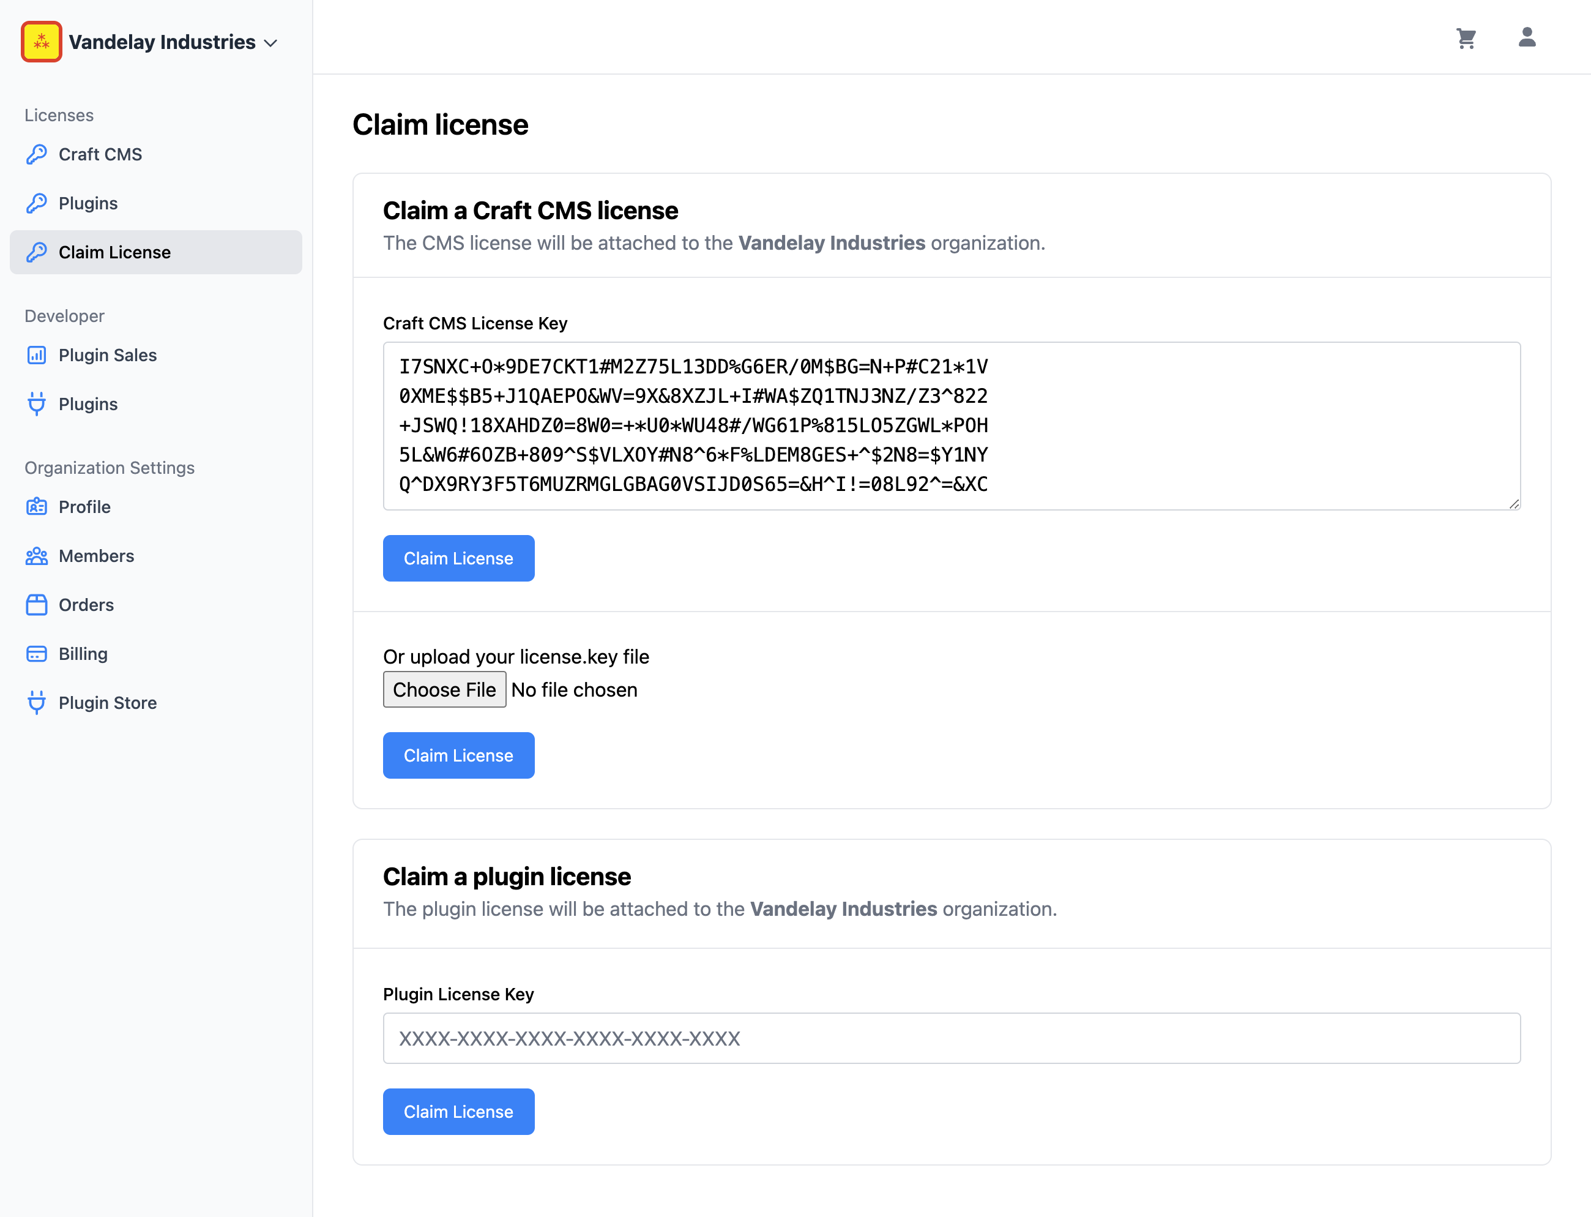Click the 'Organization Settings' section heading
Screen dimensions: 1591x1217
tap(110, 468)
